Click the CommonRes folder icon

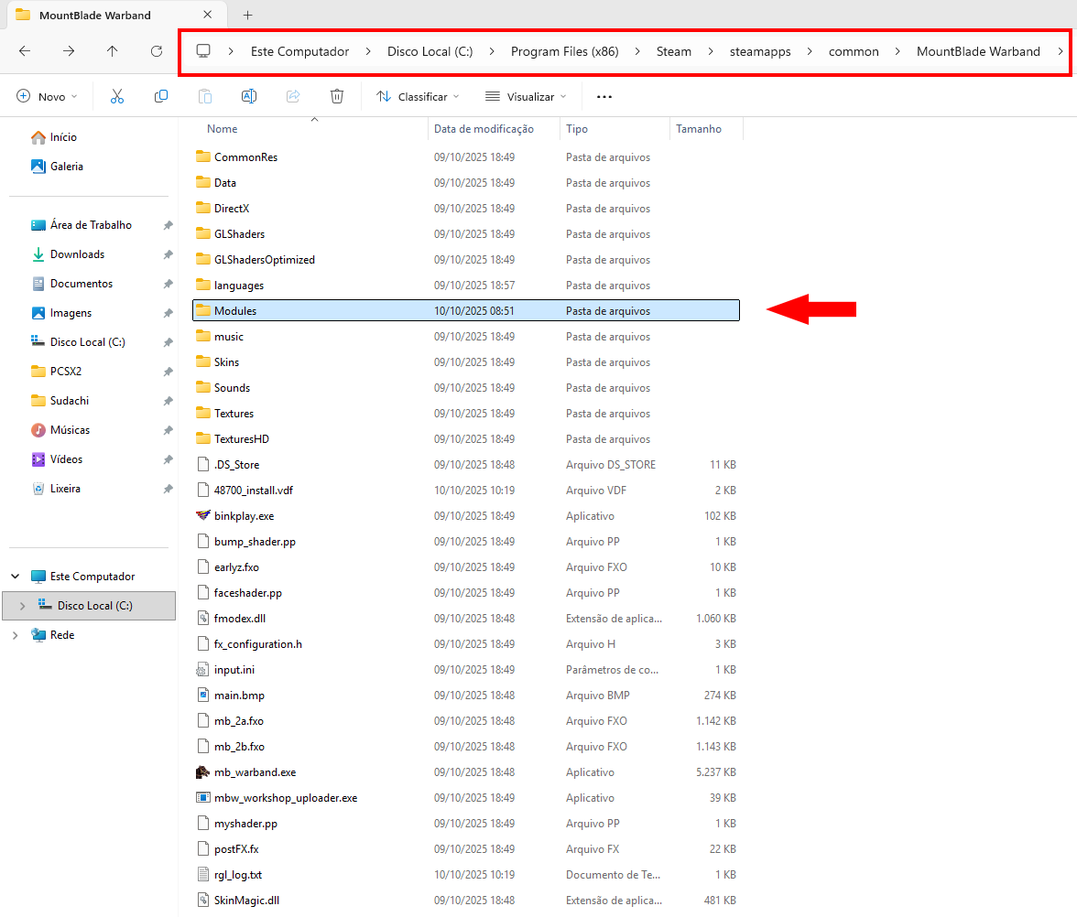202,156
